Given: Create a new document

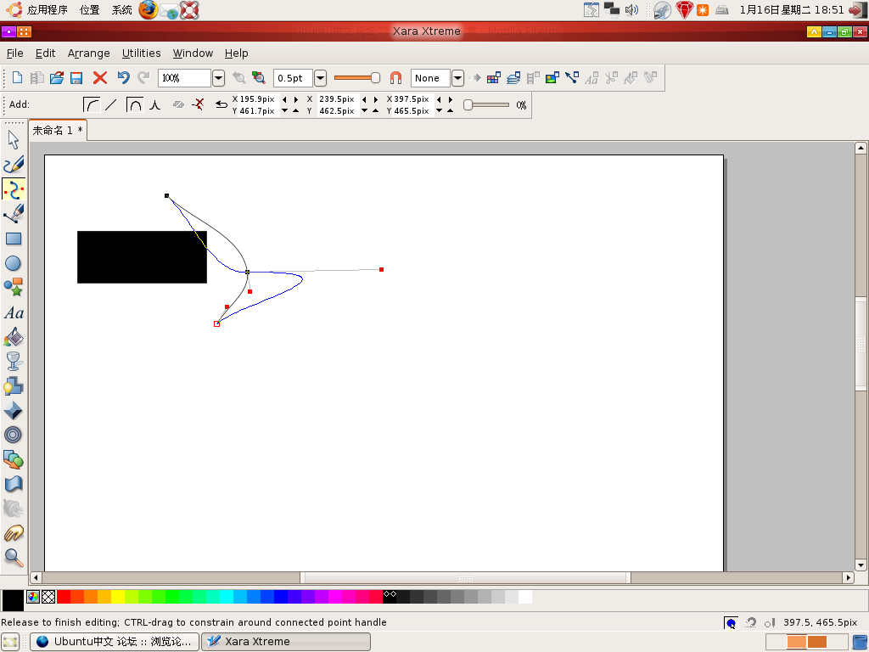Looking at the screenshot, I should pyautogui.click(x=17, y=77).
